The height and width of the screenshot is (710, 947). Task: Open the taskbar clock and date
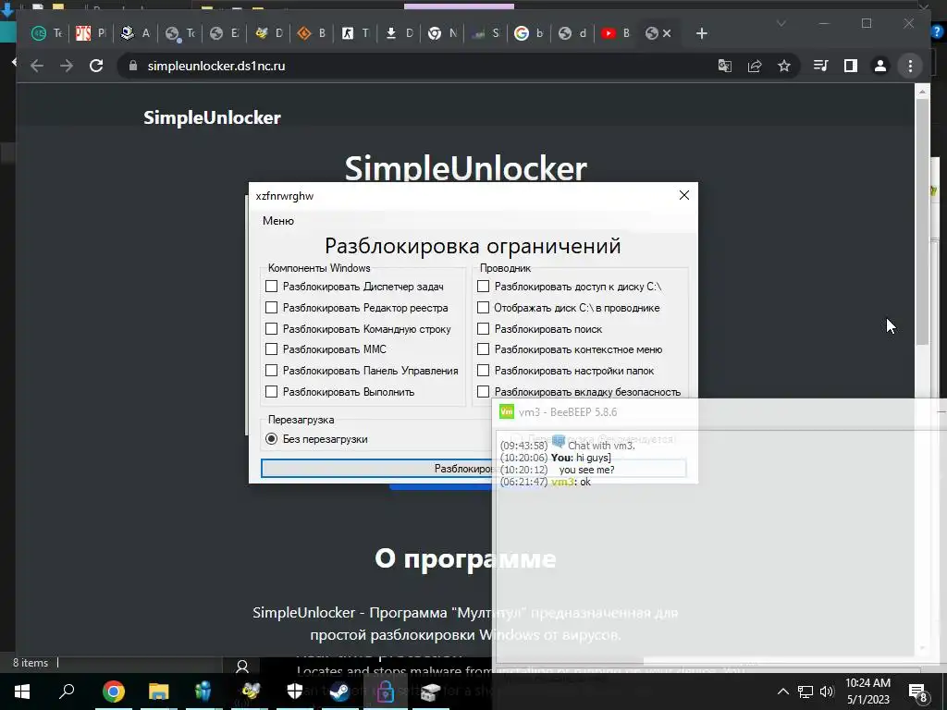(x=867, y=692)
